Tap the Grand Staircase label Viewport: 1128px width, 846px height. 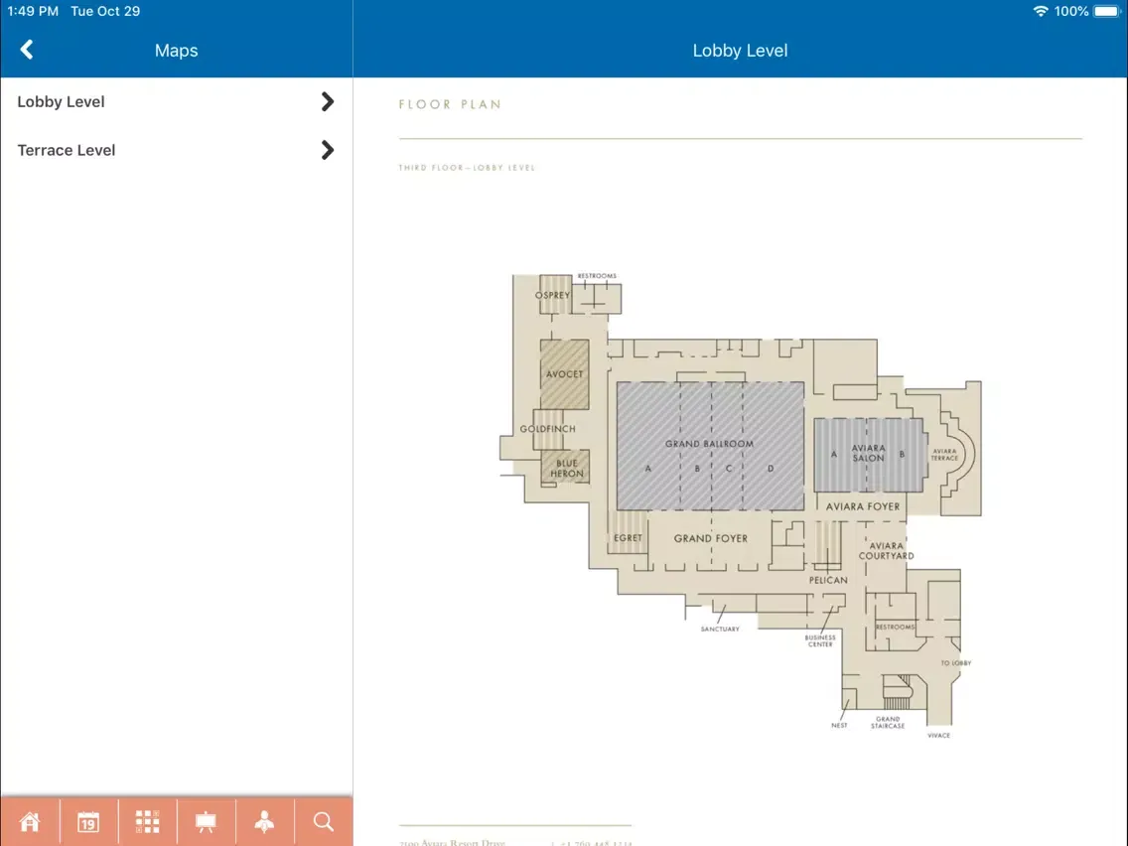[888, 722]
